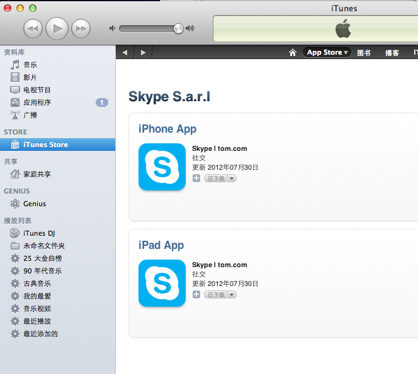418x374 pixels.
Task: Click the Apple logo status display
Action: [x=343, y=28]
